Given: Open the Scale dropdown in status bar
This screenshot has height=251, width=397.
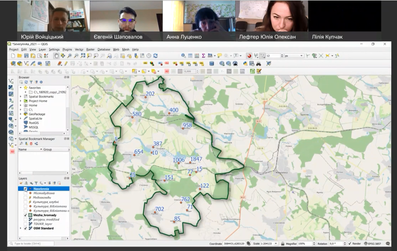Looking at the screenshot, I should (276, 244).
